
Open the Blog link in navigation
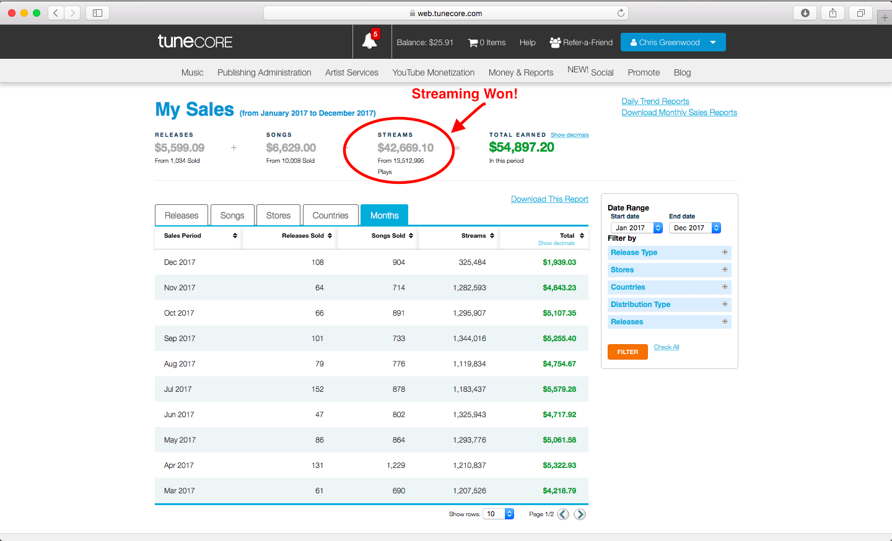(x=682, y=72)
